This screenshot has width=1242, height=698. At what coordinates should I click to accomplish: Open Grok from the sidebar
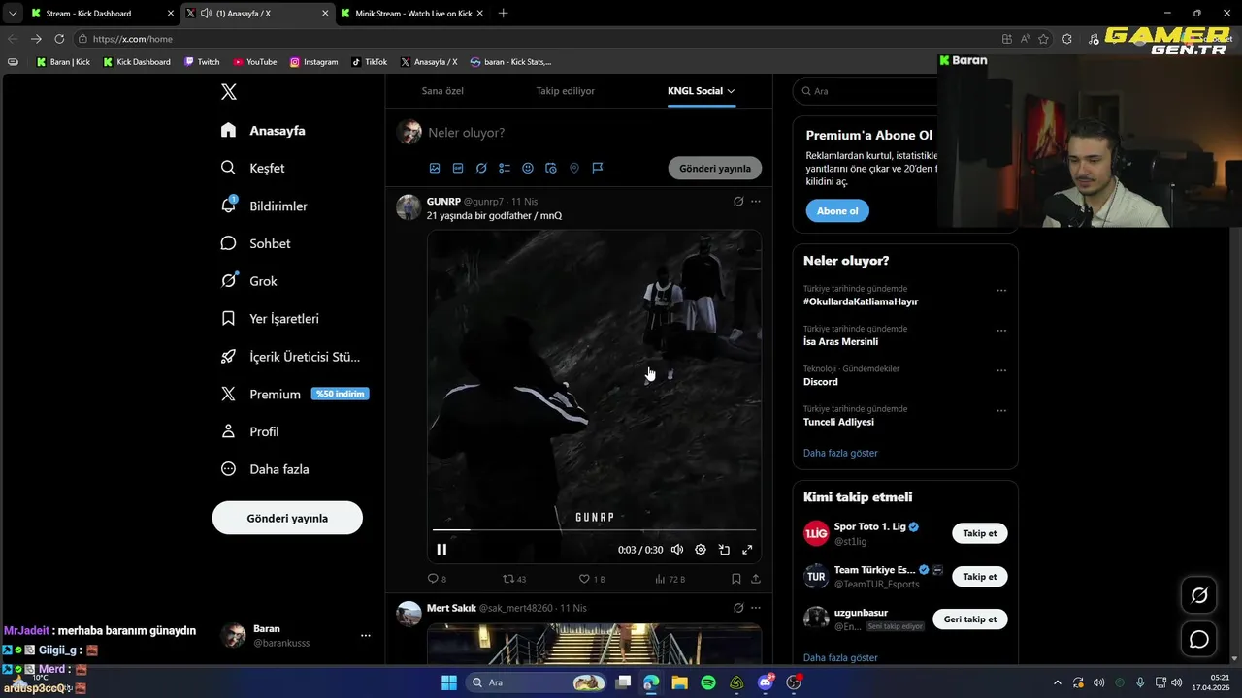tap(249, 281)
